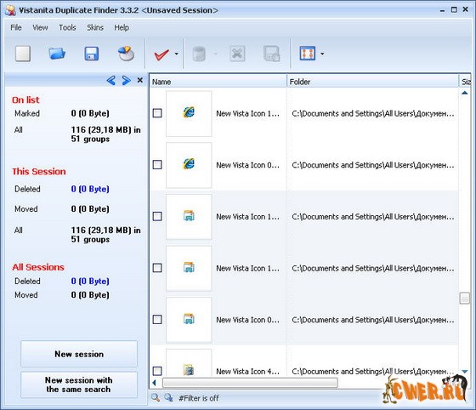The width and height of the screenshot is (476, 410).
Task: Click Moved value under This Session
Action: point(90,209)
